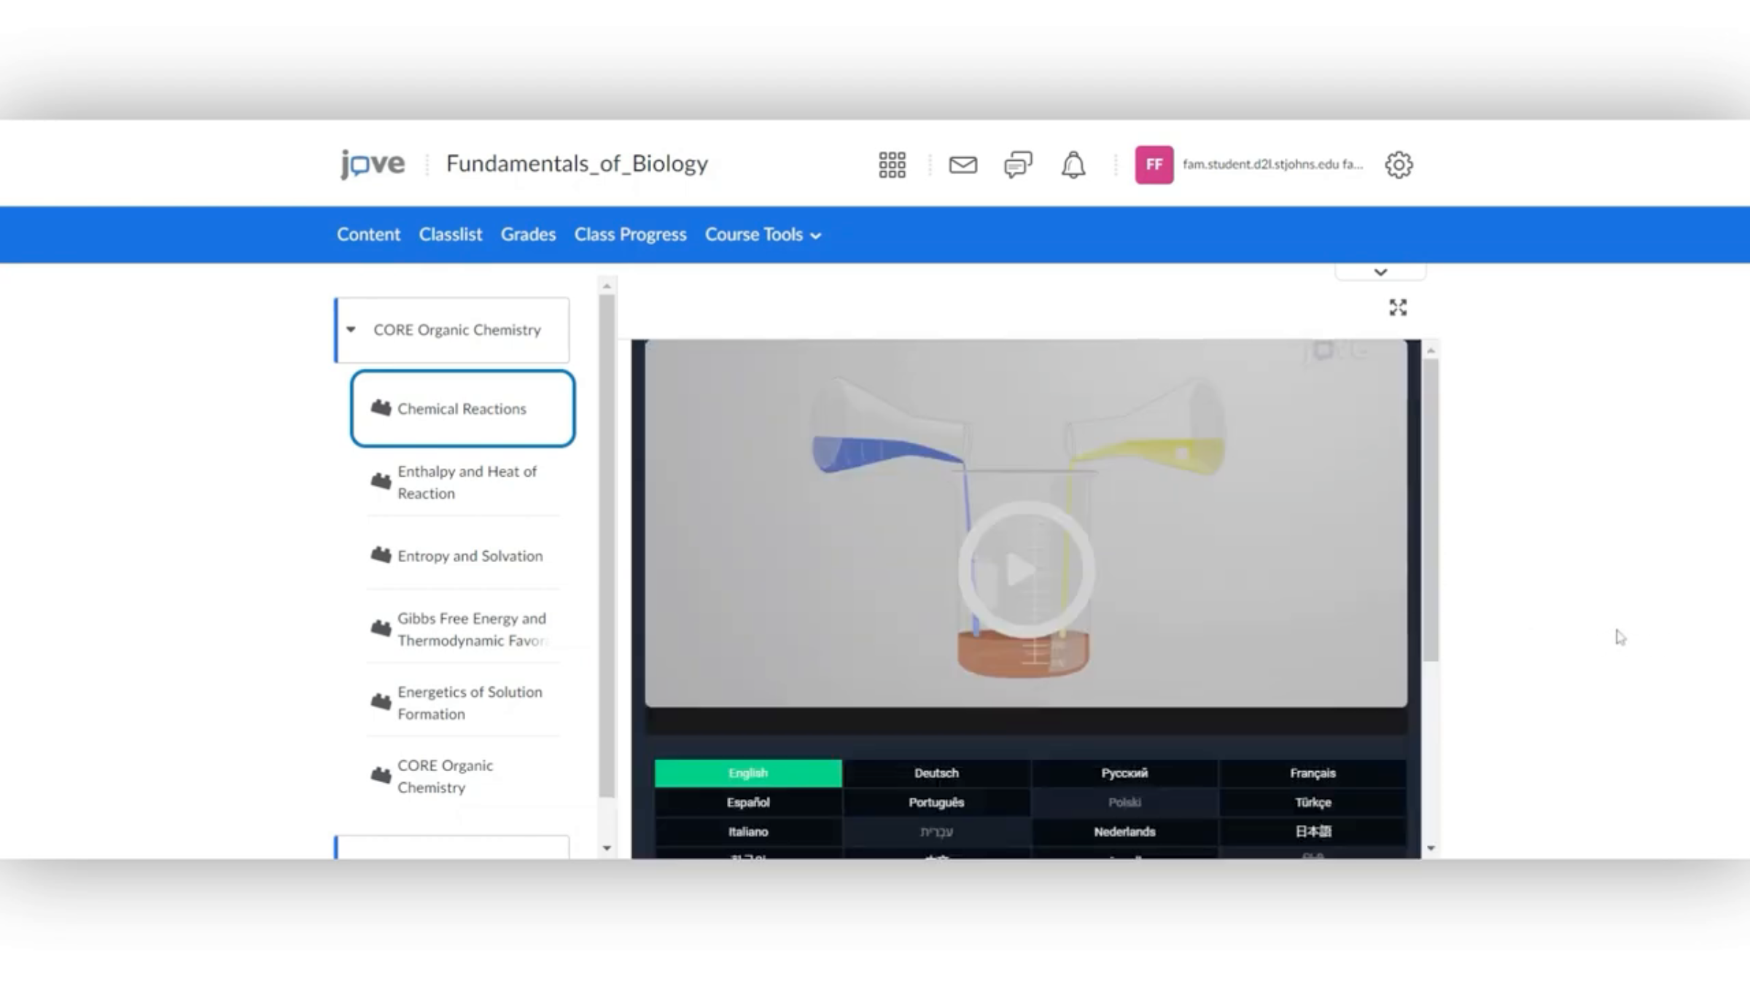Image resolution: width=1750 pixels, height=984 pixels.
Task: Switch language to Polski
Action: 1124,803
